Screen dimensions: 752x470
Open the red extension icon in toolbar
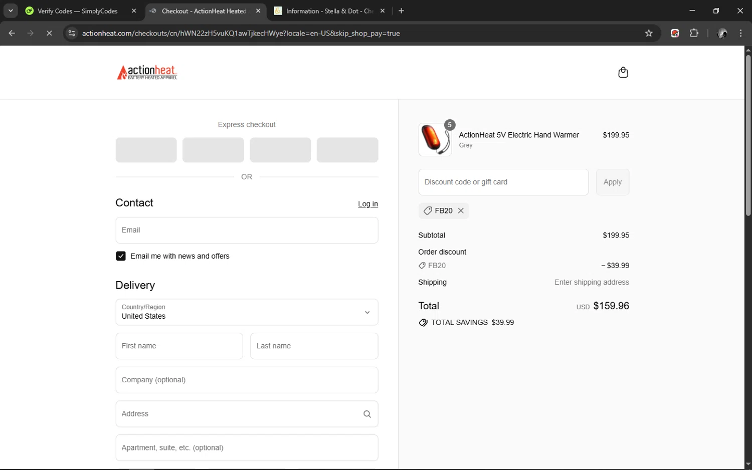click(x=675, y=33)
